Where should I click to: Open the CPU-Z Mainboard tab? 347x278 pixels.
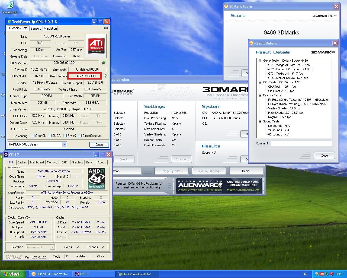click(37, 162)
